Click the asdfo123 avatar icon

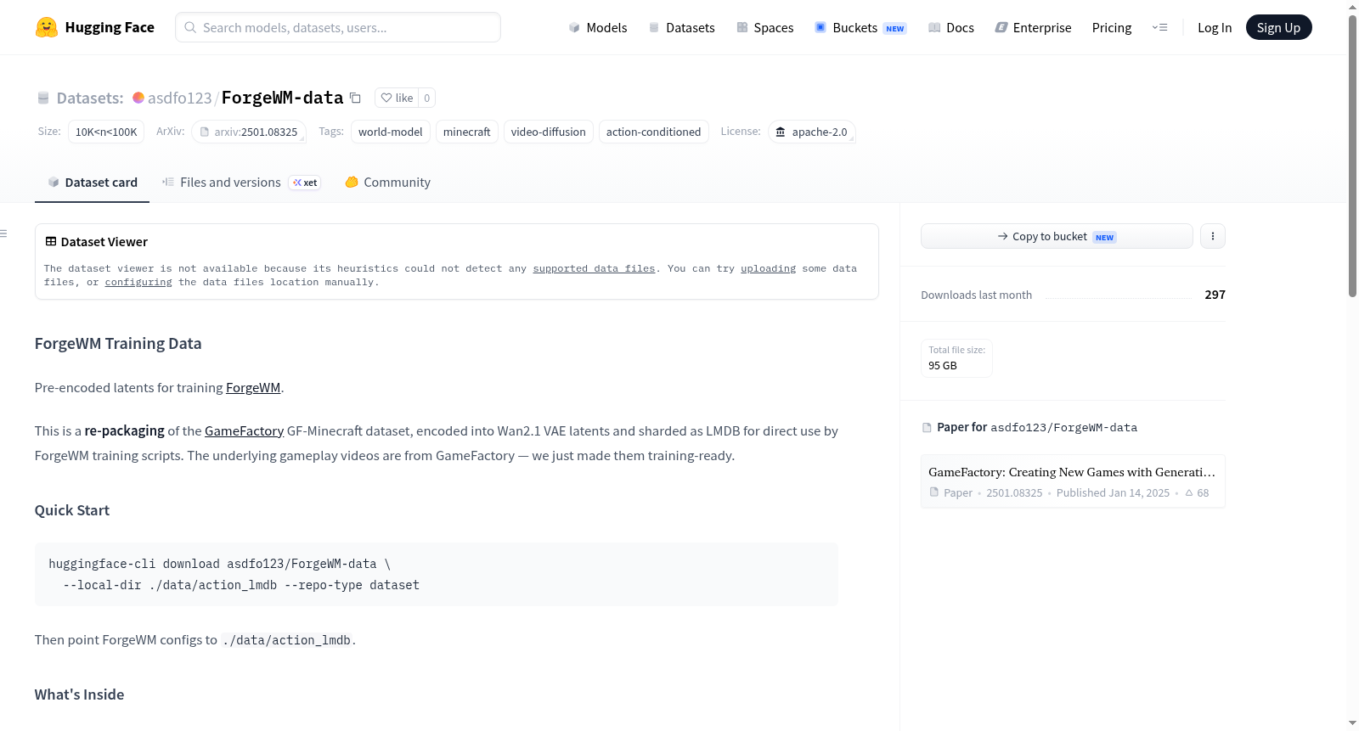138,98
